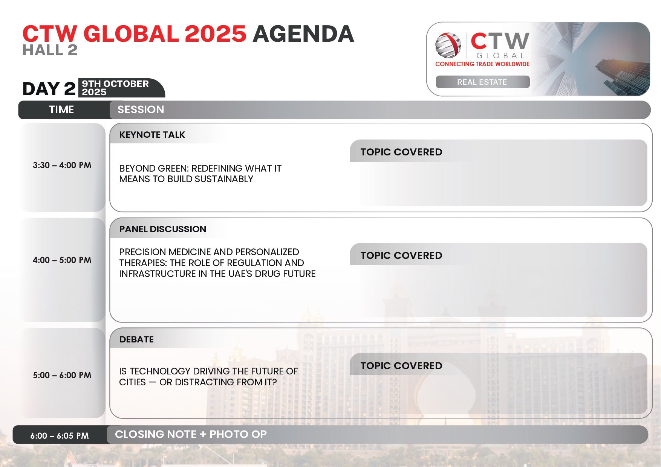Click the SESSION column header
661x467 pixels.
click(x=141, y=110)
